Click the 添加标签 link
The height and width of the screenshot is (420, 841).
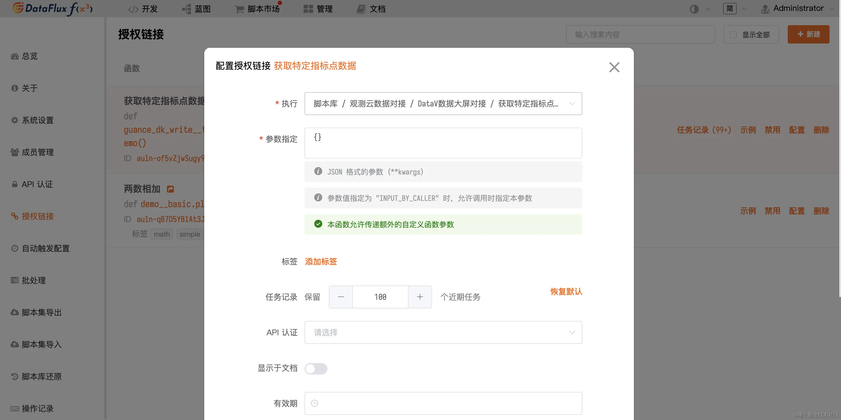point(321,261)
